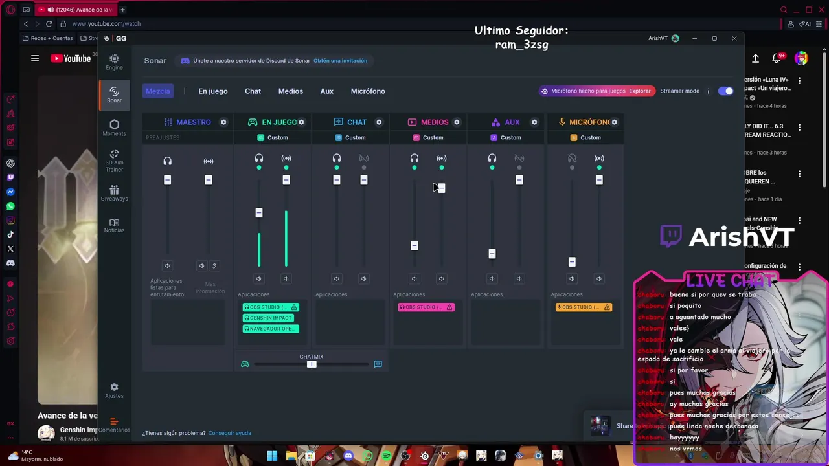The height and width of the screenshot is (466, 829).
Task: Mute the Aux headphone output
Action: point(492,279)
